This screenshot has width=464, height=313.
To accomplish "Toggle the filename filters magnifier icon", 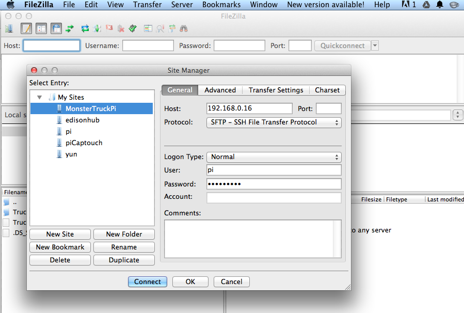I will pyautogui.click(x=160, y=29).
